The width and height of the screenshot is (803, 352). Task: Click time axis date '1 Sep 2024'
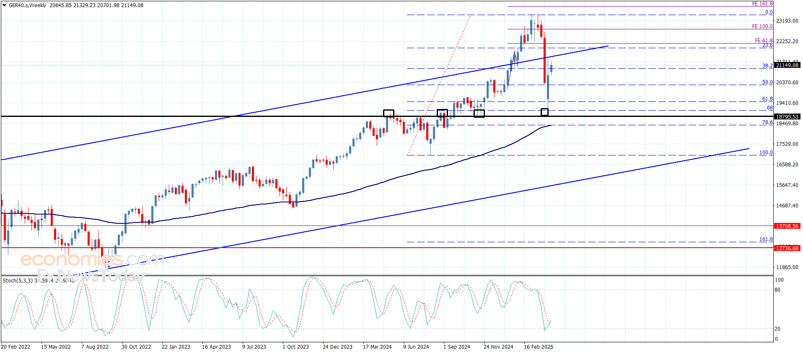pyautogui.click(x=457, y=347)
